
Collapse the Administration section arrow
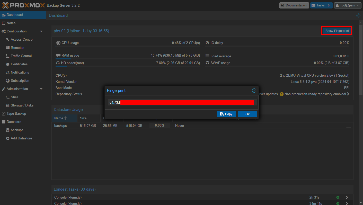tap(41, 89)
